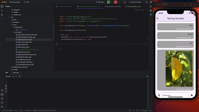Select the Console tab in Run panel
Screen dimensions: 199x112
pyautogui.click(x=8, y=77)
